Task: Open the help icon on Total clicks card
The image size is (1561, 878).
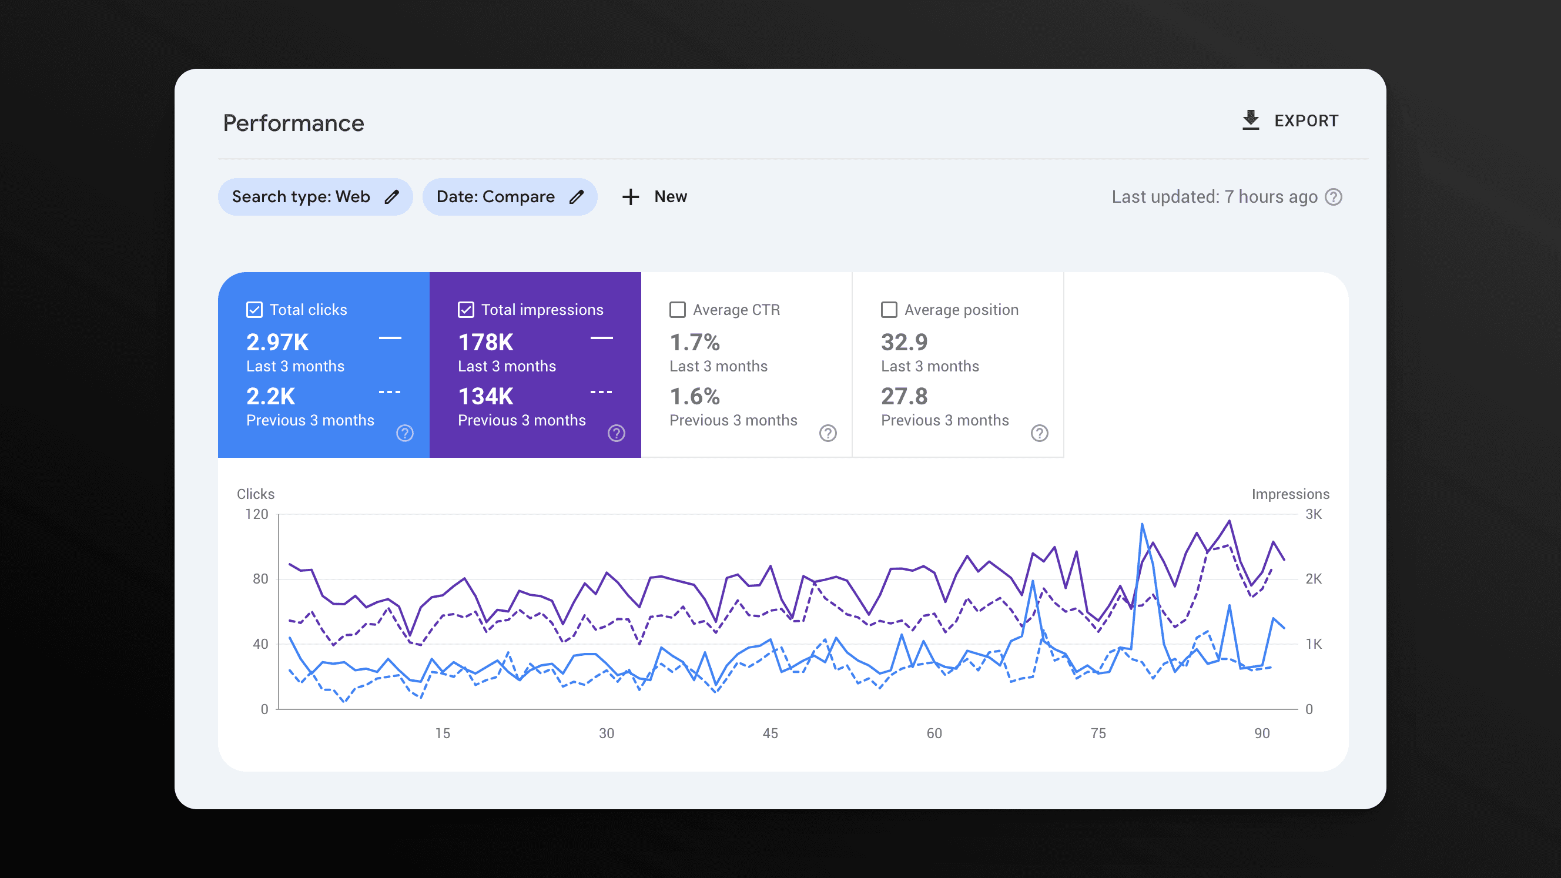Action: point(404,433)
